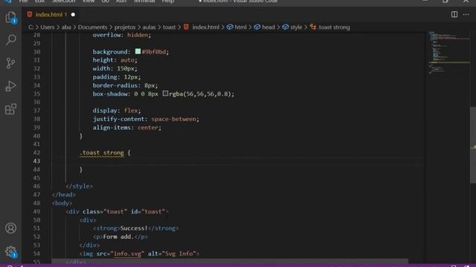This screenshot has height=267, width=476.
Task: Open the Selection menu
Action: (x=63, y=1)
